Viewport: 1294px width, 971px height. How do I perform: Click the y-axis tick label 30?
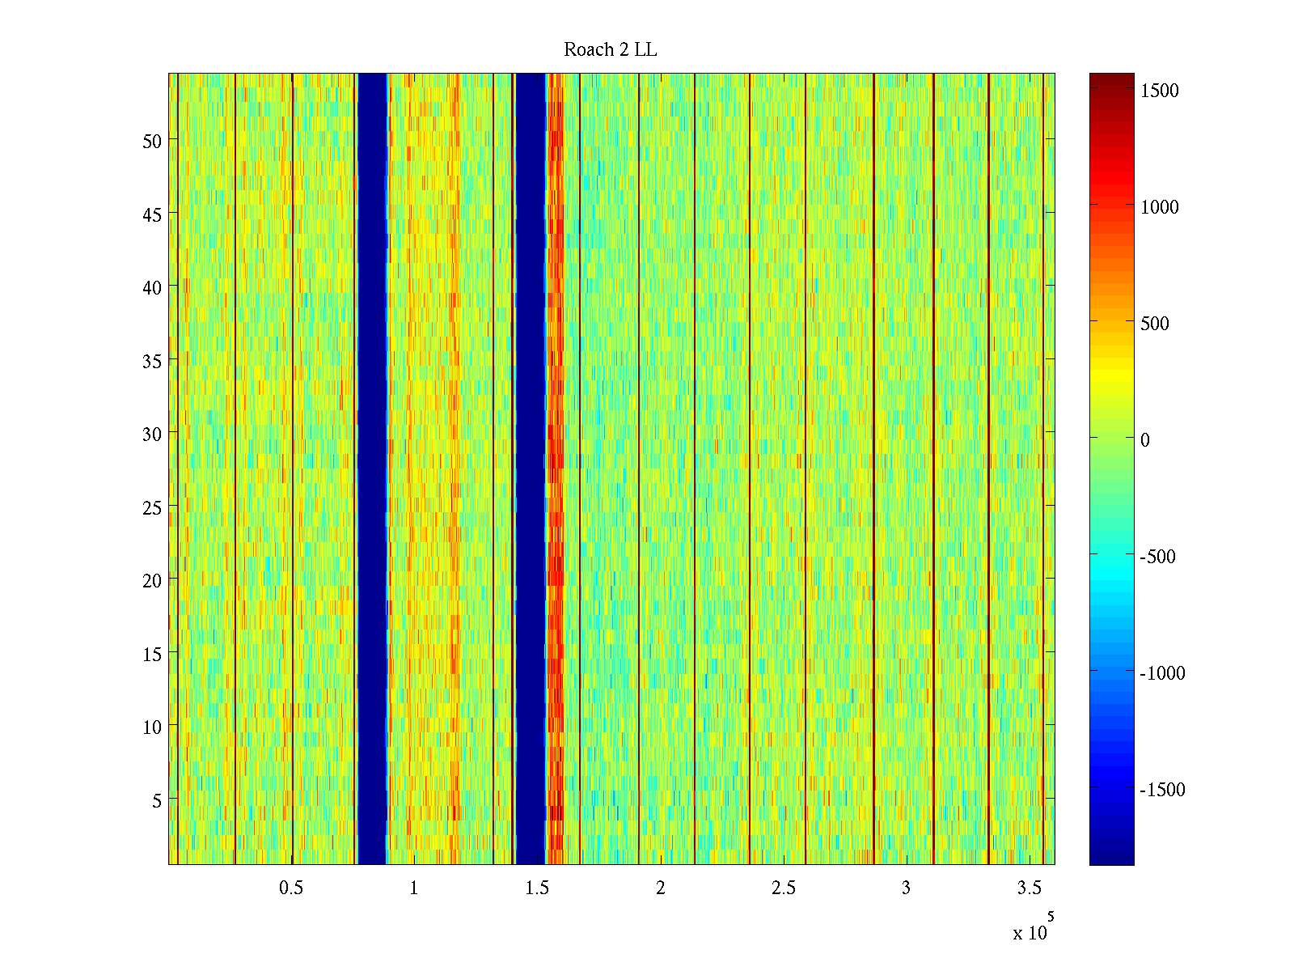(152, 435)
